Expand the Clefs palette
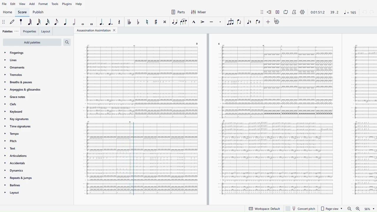This screenshot has height=212, width=377. [x=5, y=104]
